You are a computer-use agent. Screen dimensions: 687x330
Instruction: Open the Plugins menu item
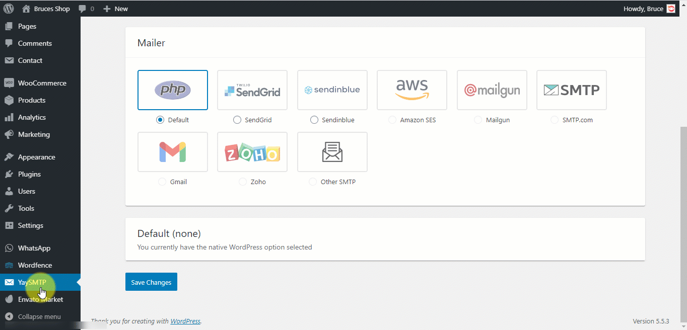click(x=40, y=174)
